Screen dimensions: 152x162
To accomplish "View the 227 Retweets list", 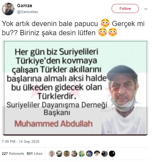I will pyautogui.click(x=13, y=154).
